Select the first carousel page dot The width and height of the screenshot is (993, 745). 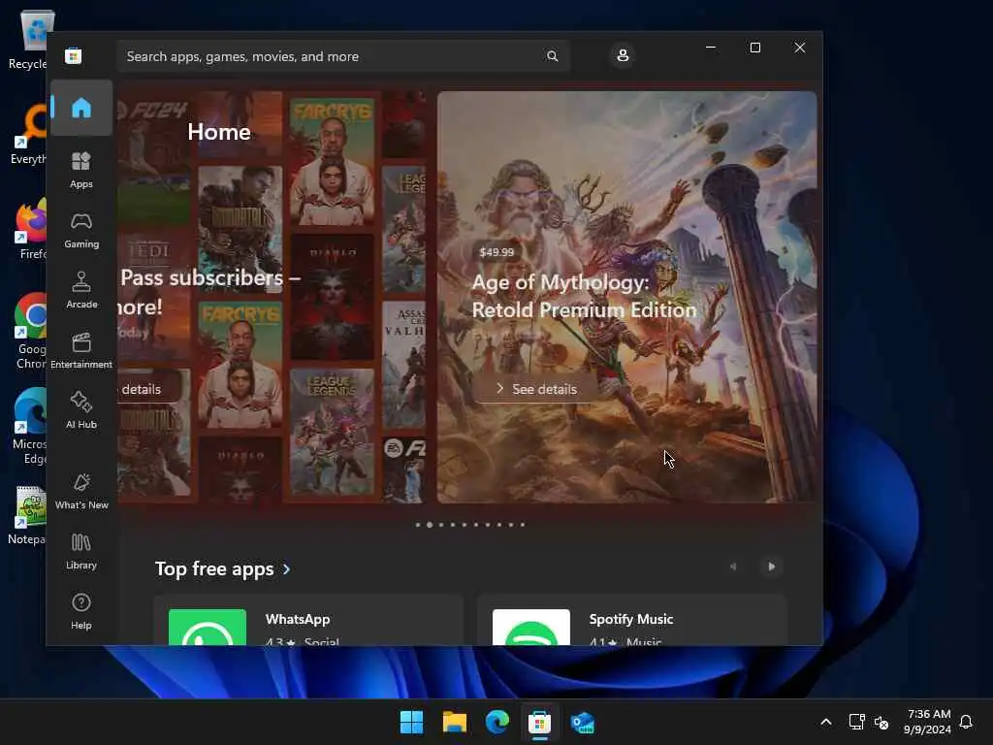tap(418, 525)
